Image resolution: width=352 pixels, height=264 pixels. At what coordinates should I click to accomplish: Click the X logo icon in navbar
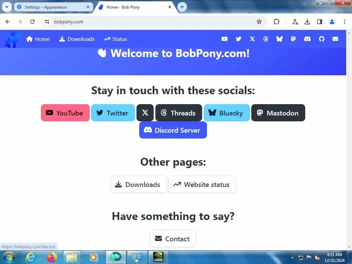click(252, 39)
